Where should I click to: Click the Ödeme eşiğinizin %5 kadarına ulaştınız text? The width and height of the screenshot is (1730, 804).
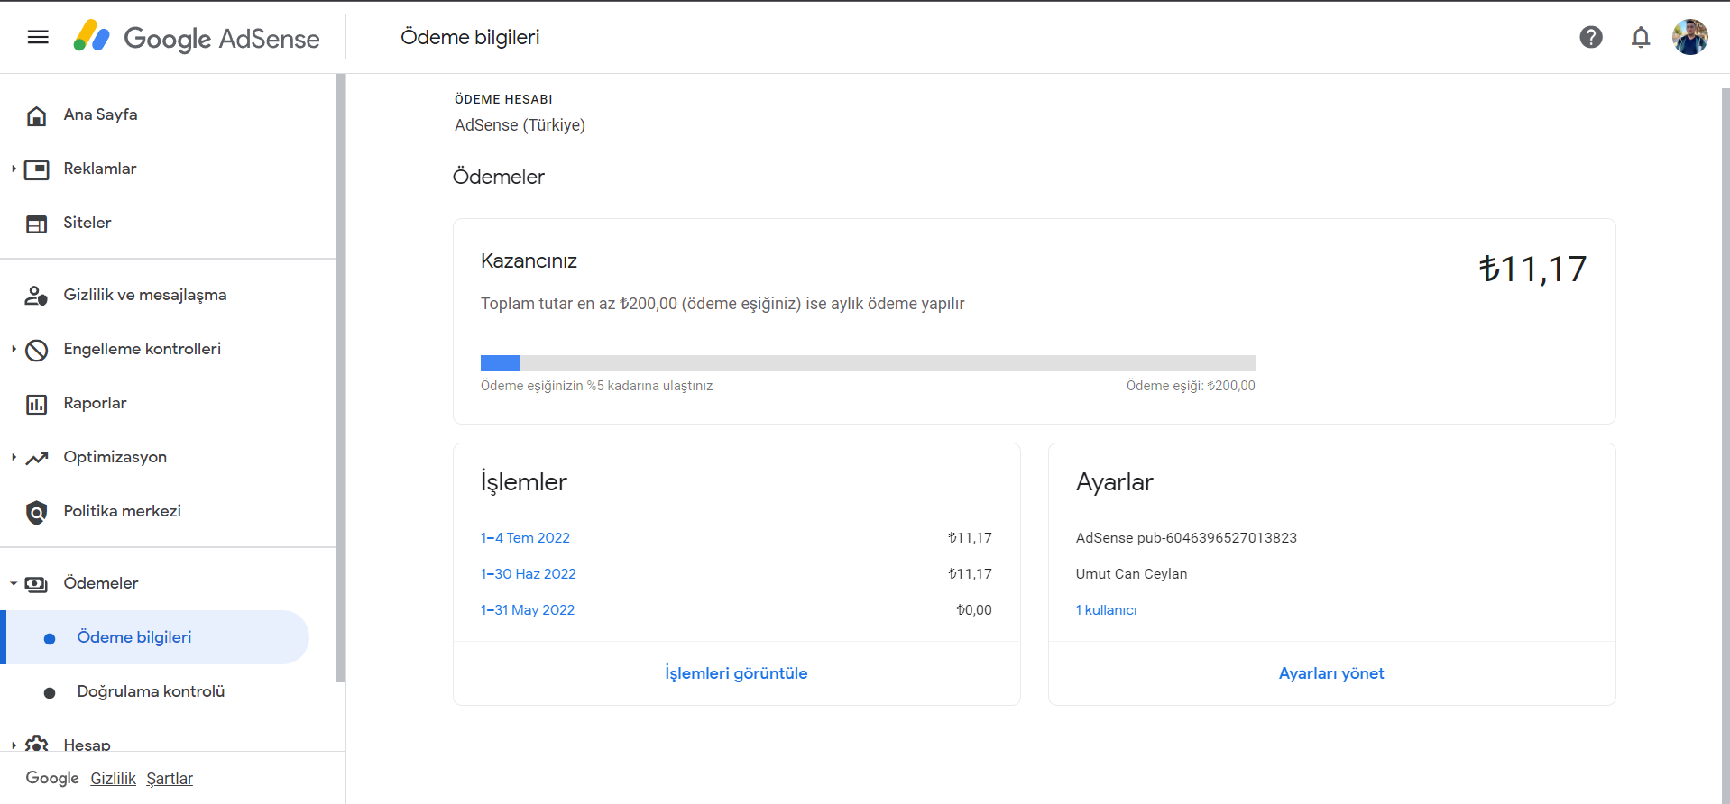596,386
